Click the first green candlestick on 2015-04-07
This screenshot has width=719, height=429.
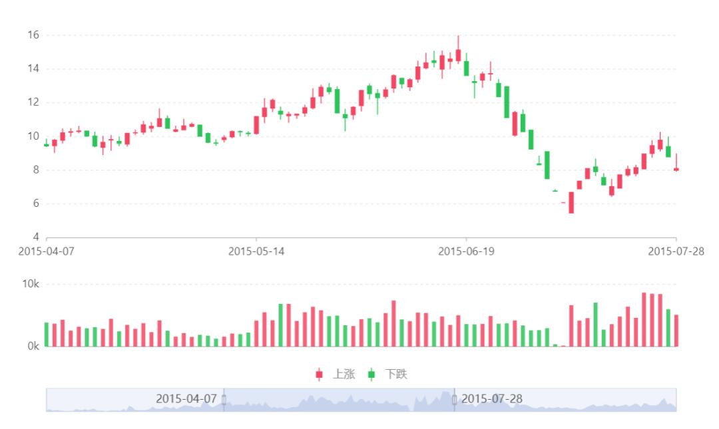tap(47, 144)
